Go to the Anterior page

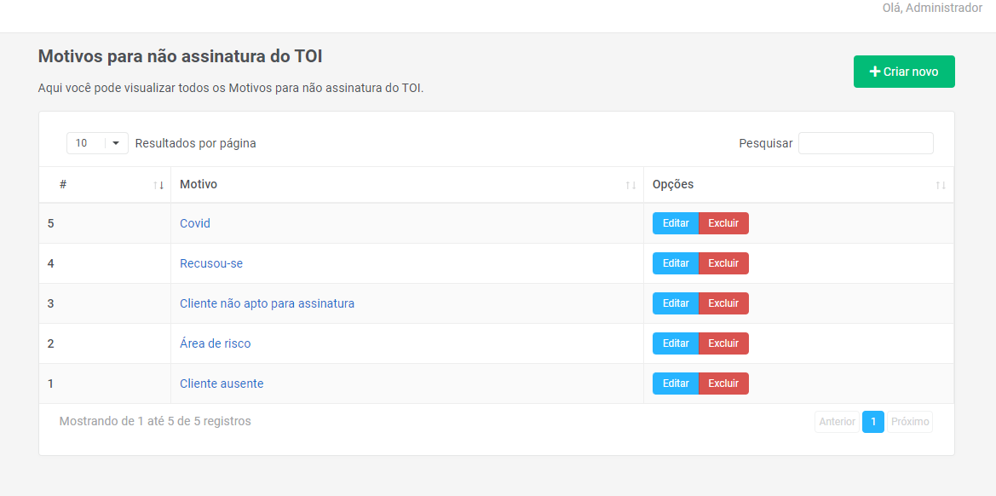point(837,422)
